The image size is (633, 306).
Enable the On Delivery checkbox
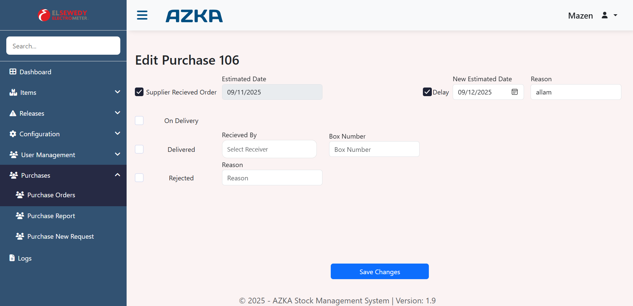[x=139, y=120]
